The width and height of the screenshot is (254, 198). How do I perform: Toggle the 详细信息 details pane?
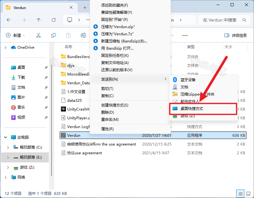pyautogui.click(x=235, y=35)
